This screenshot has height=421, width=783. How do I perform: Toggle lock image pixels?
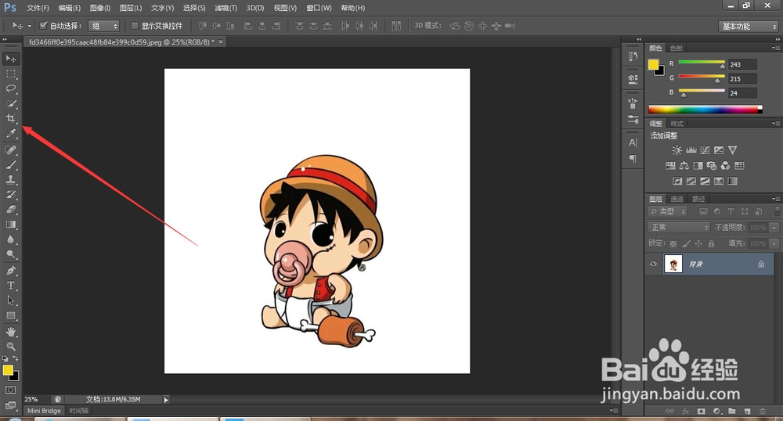click(x=686, y=243)
